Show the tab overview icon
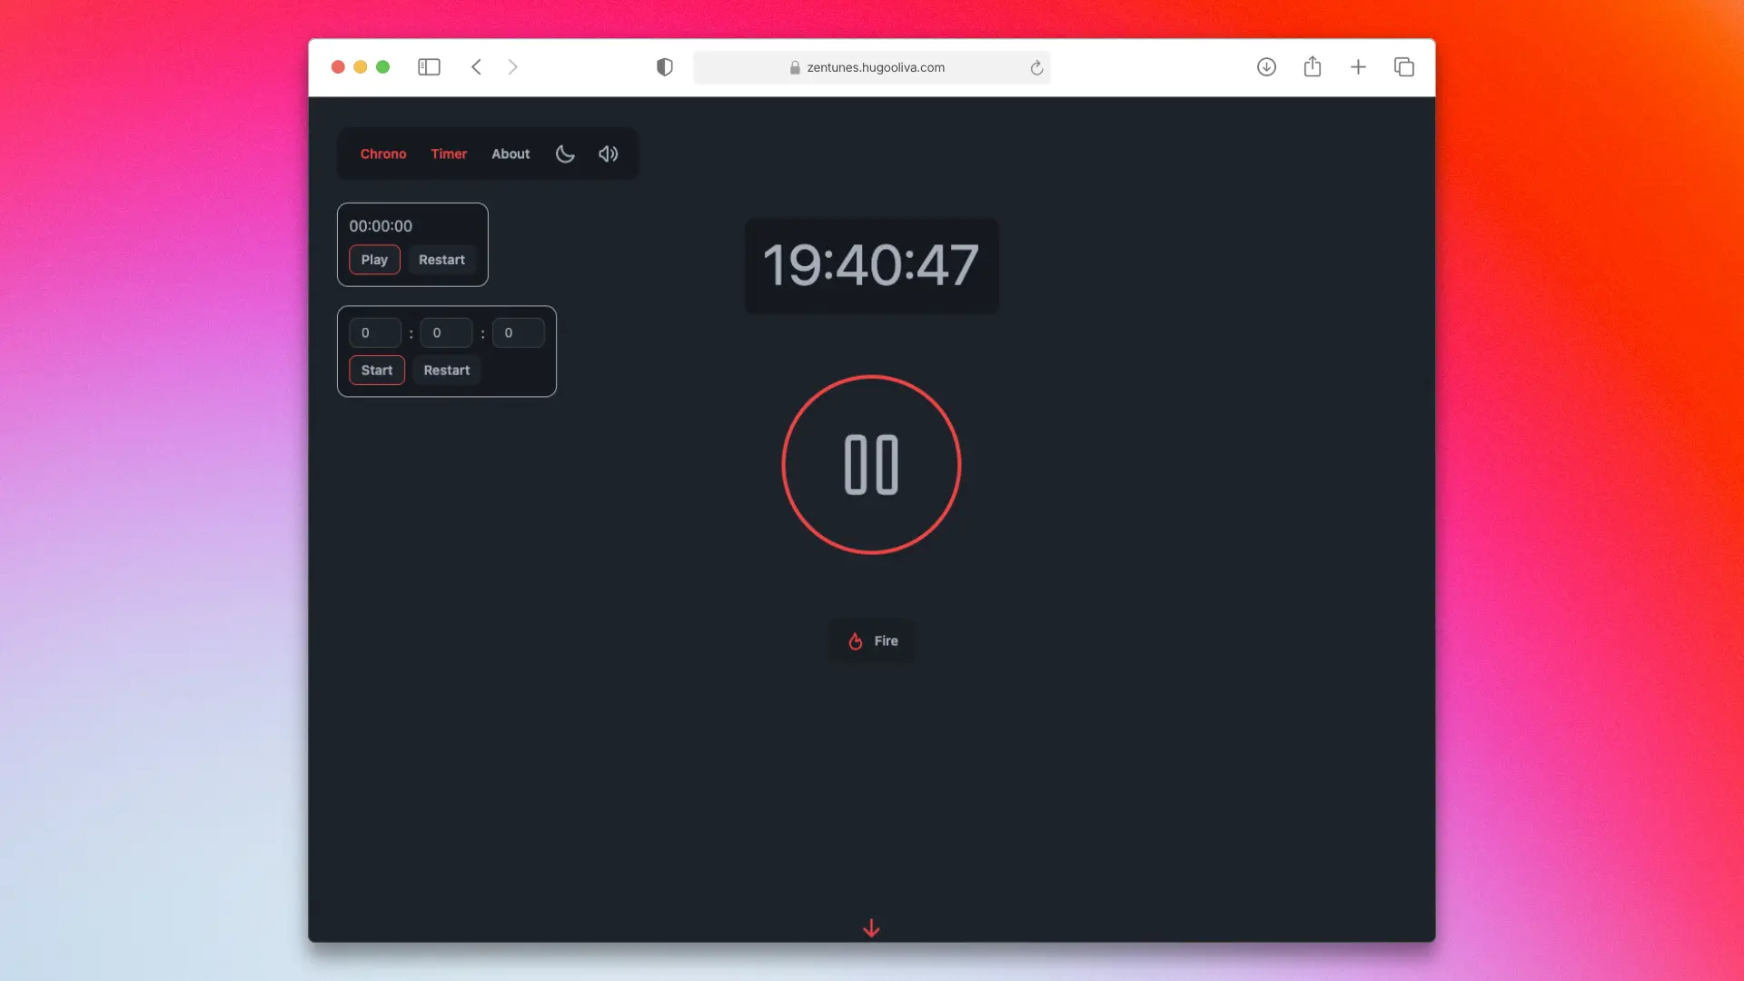This screenshot has height=981, width=1744. coord(1404,67)
